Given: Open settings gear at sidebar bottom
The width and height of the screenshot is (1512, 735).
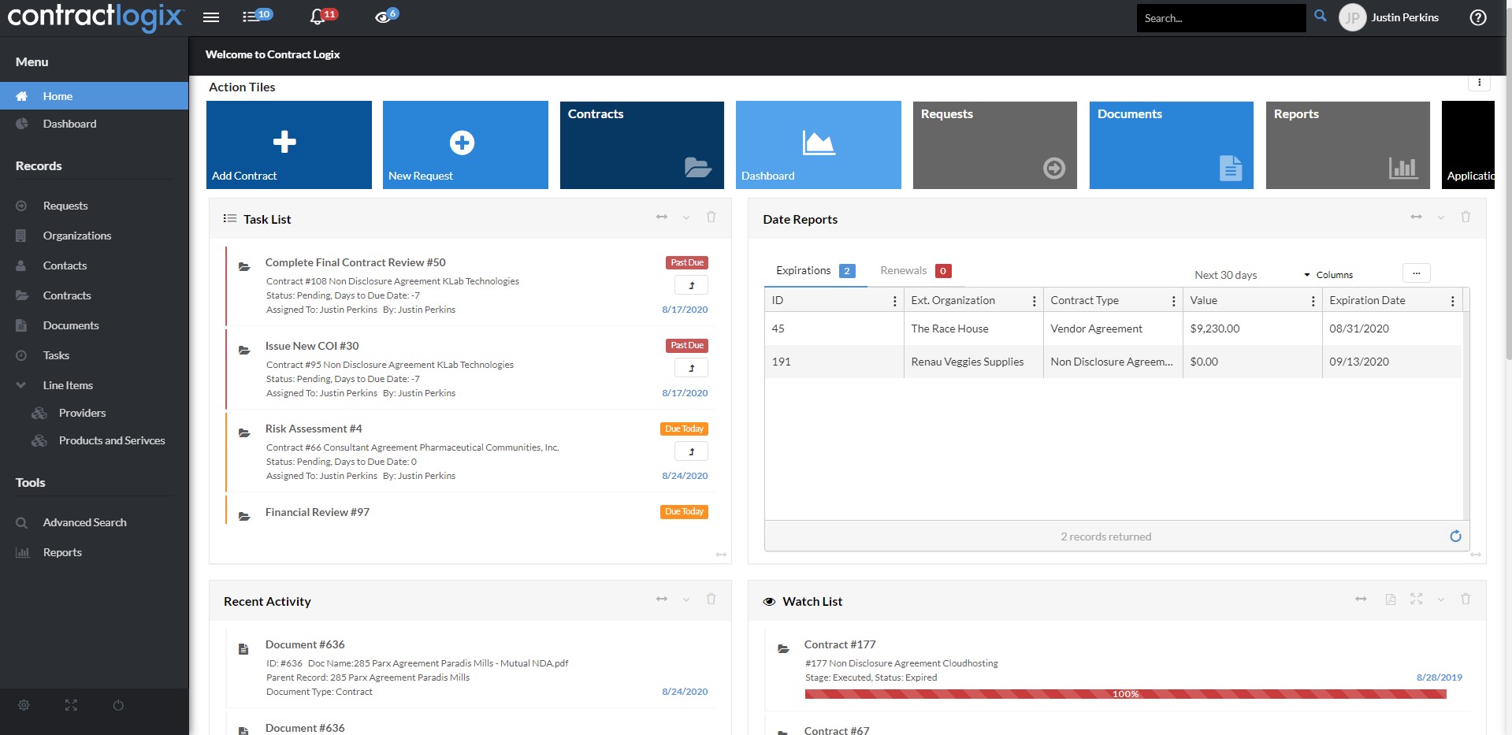Looking at the screenshot, I should tap(24, 705).
